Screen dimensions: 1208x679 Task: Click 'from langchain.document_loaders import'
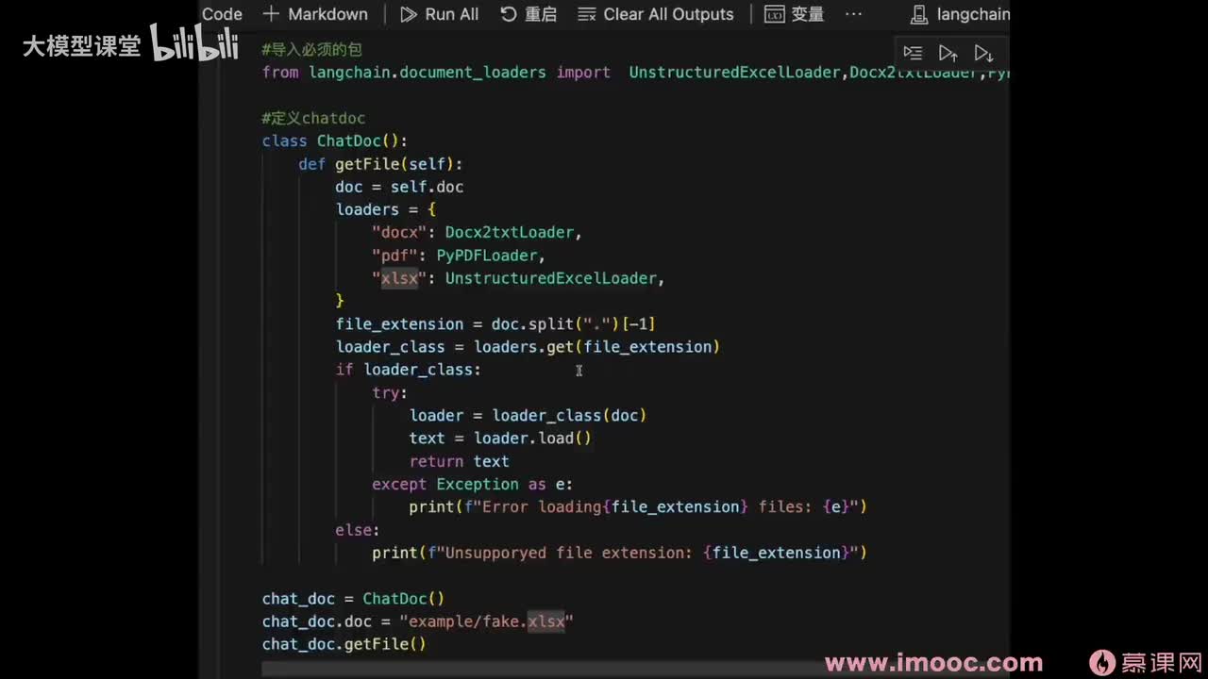tap(436, 73)
